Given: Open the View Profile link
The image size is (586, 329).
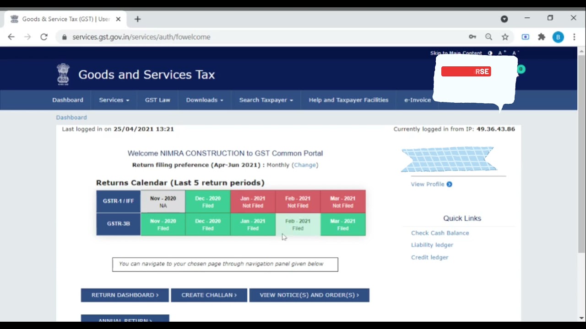Looking at the screenshot, I should (x=428, y=184).
